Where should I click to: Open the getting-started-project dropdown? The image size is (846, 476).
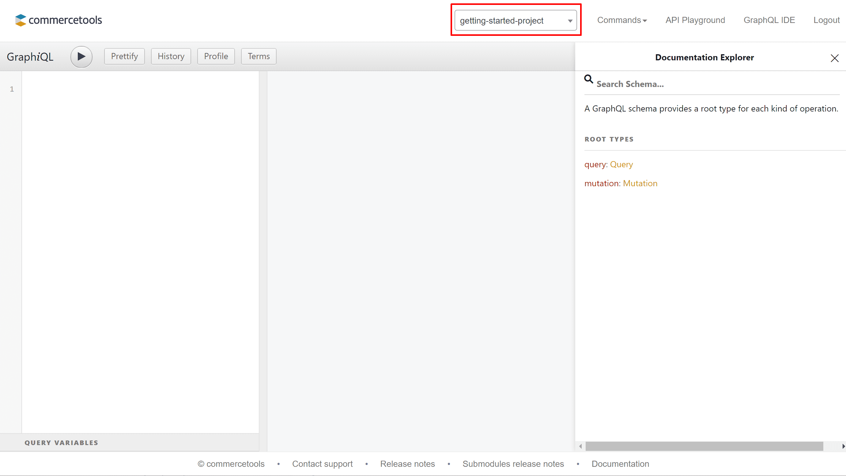tap(515, 20)
